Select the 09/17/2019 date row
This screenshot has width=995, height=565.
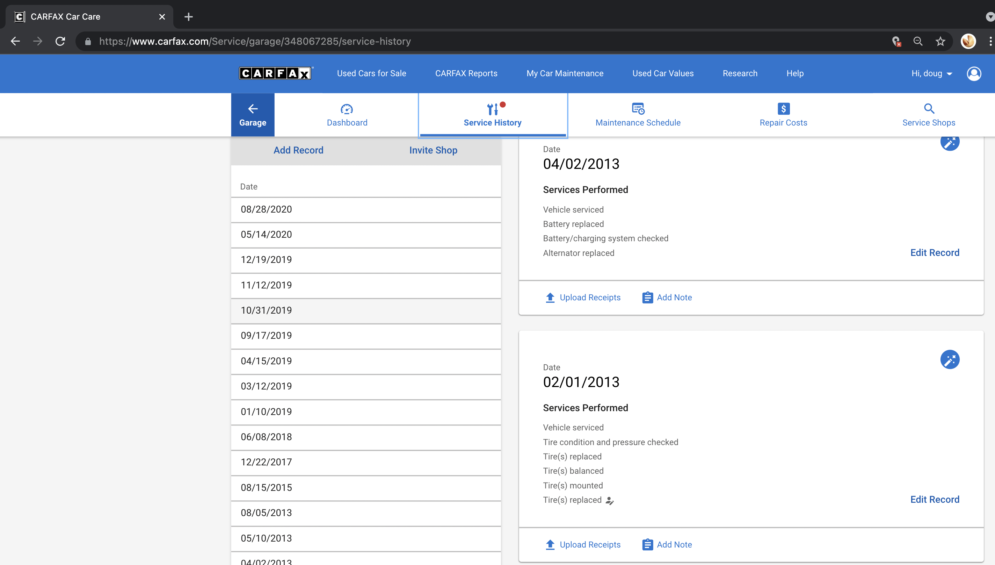(366, 336)
